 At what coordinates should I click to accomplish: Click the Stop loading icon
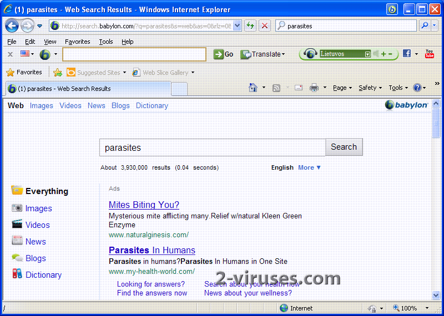[x=265, y=26]
